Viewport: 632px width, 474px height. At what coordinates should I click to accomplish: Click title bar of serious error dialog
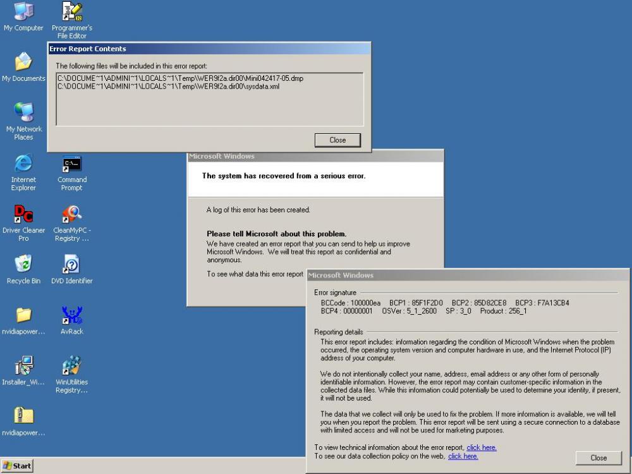(315, 156)
